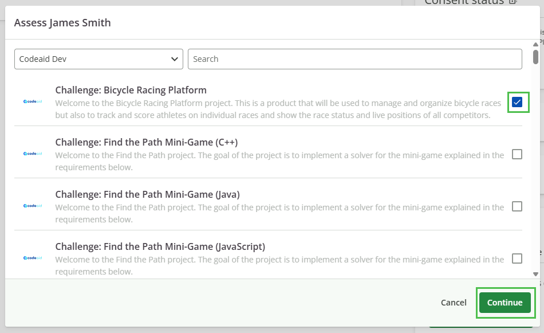The height and width of the screenshot is (333, 544).
Task: Check the Find the Path (JavaScript) checkbox
Action: [517, 258]
